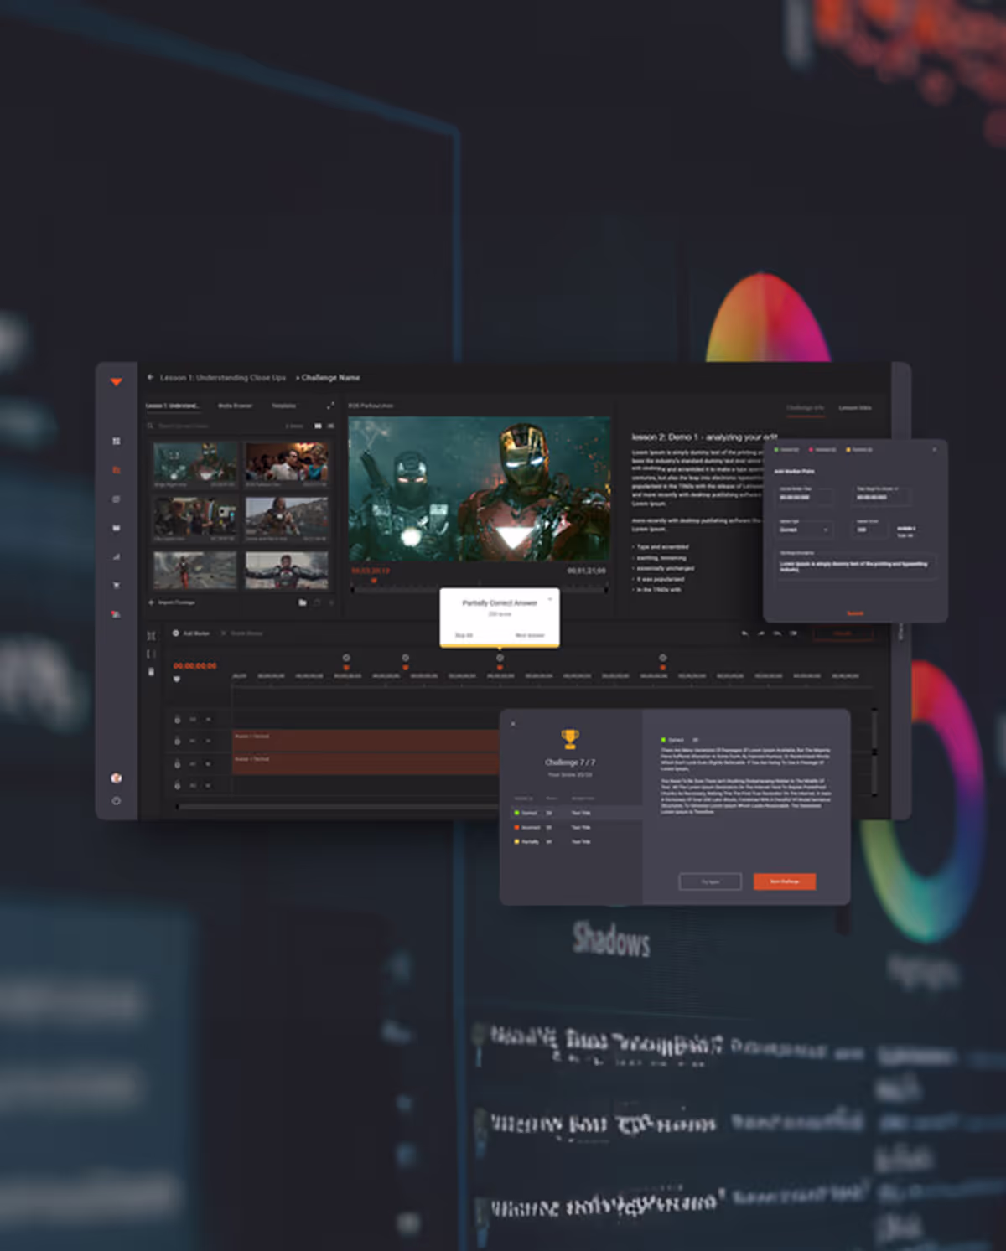
Task: Toggle the lock on the last timeline track
Action: click(x=177, y=786)
